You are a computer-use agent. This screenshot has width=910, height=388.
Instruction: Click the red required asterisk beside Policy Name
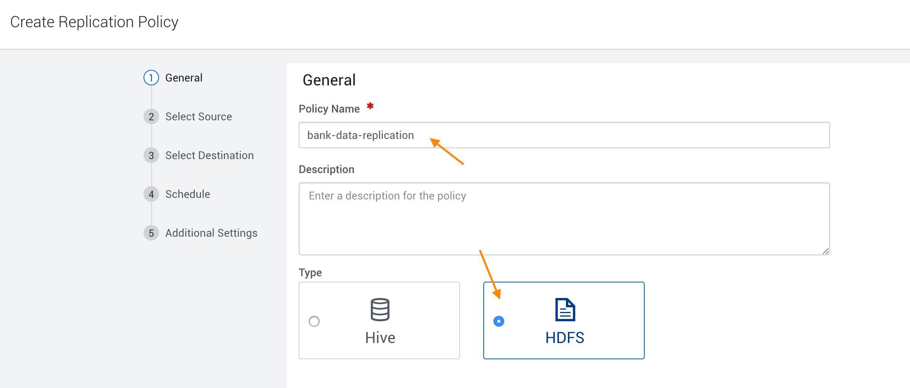[x=370, y=106]
